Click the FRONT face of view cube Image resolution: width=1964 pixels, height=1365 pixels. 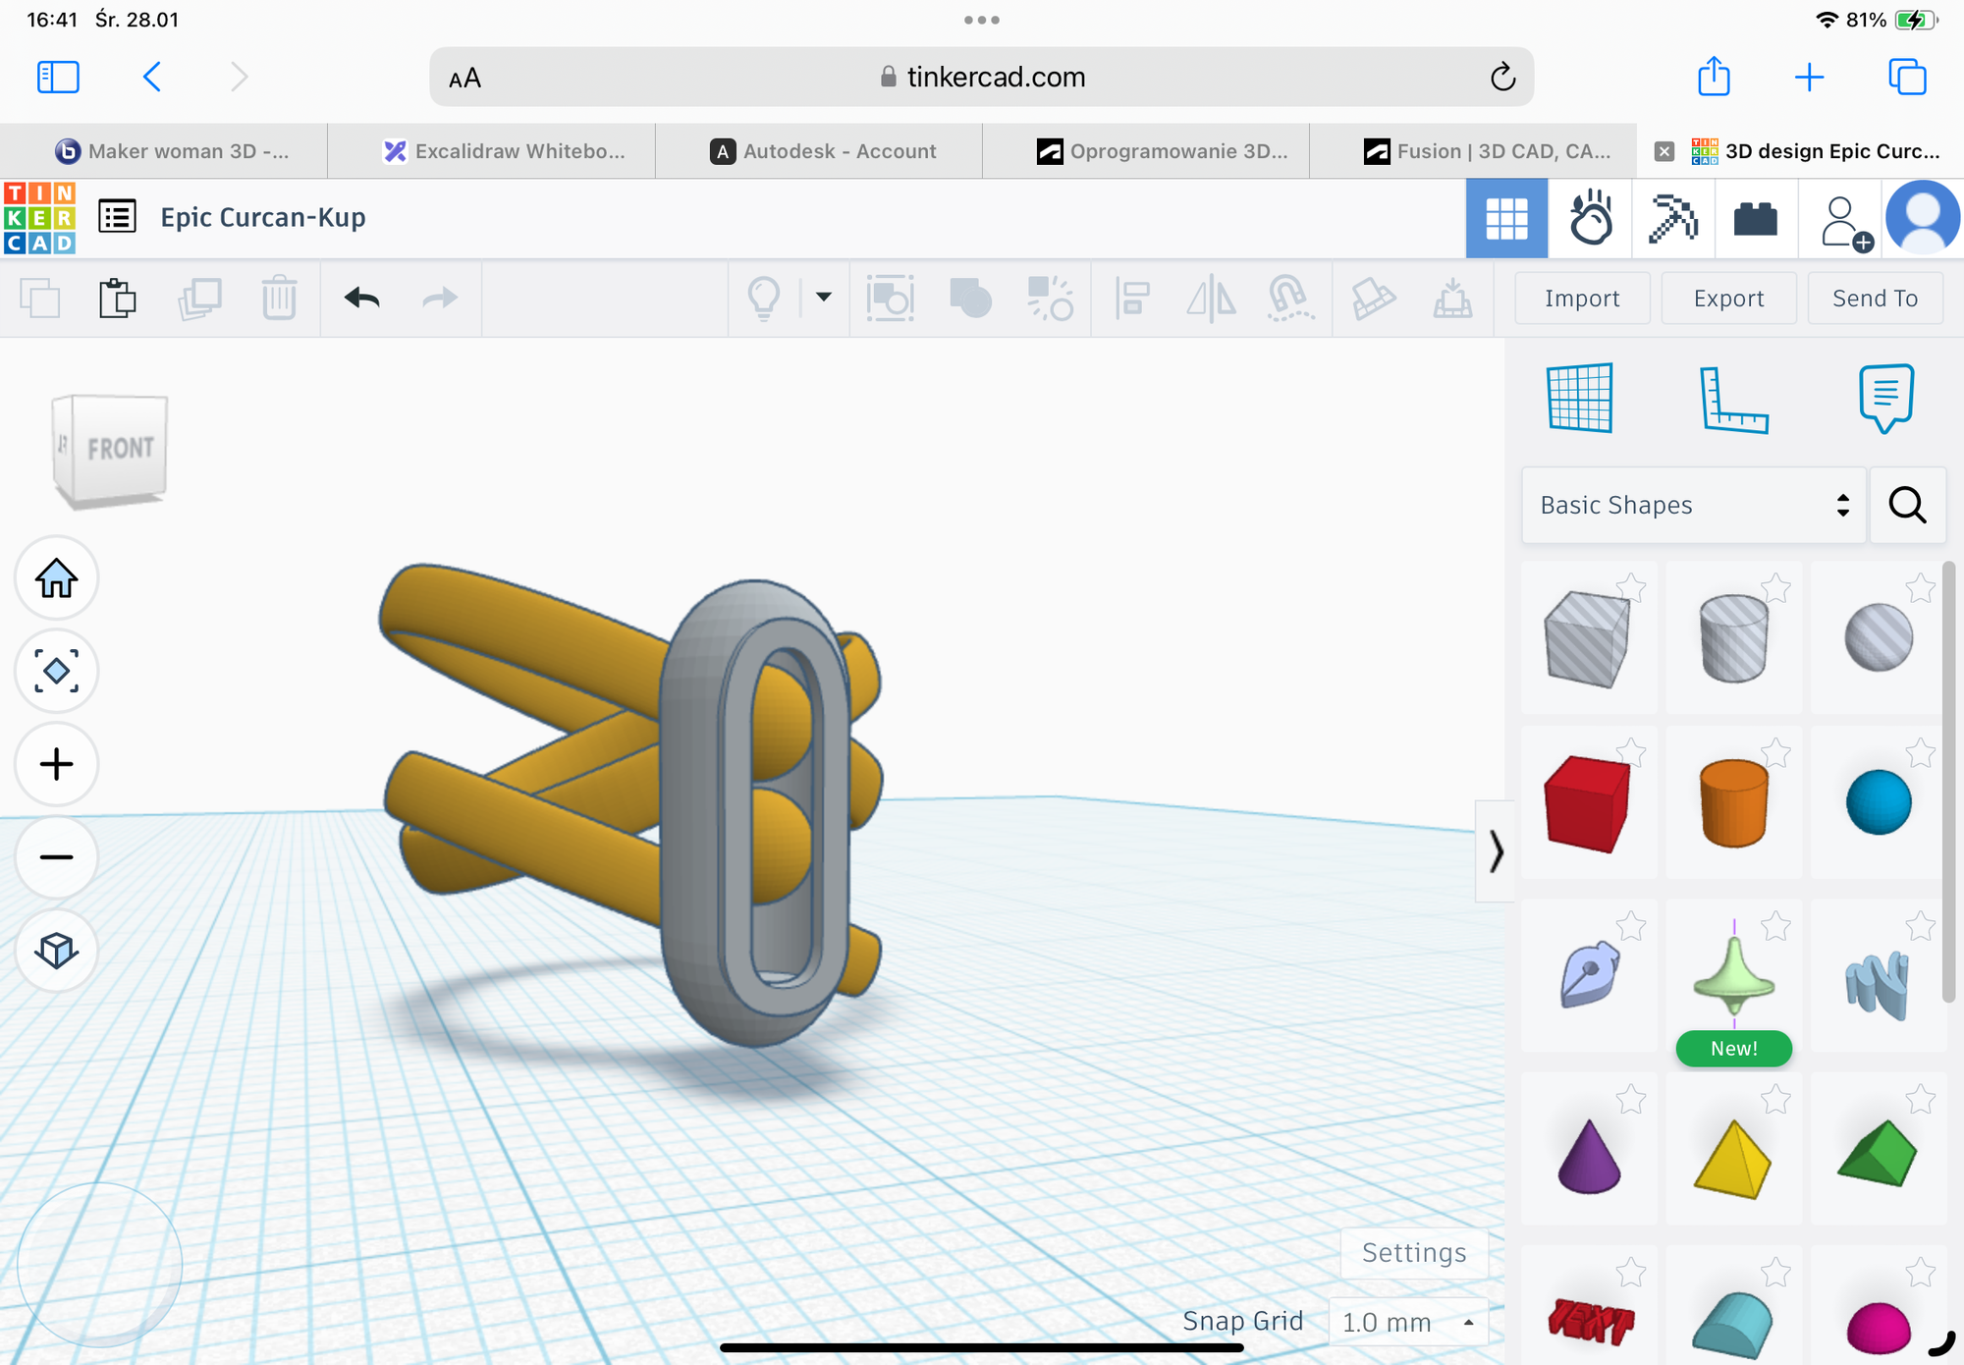click(x=120, y=449)
